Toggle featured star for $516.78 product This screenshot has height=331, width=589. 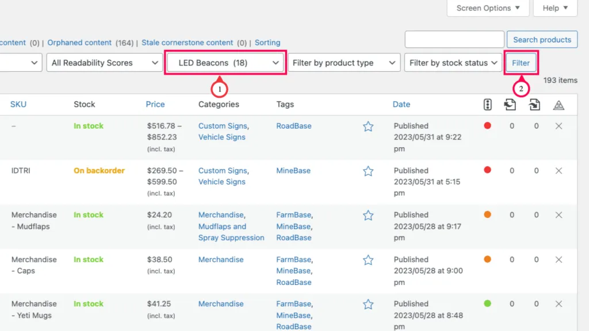(x=368, y=126)
